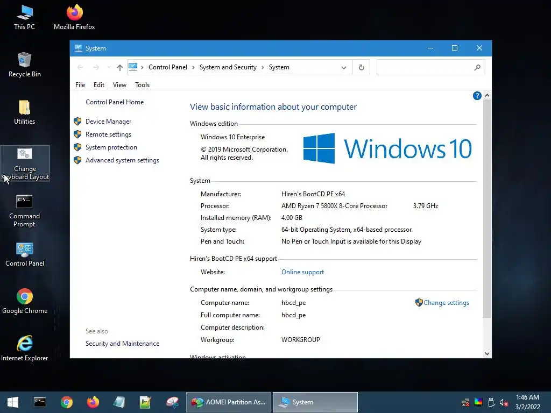This screenshot has width=551, height=413.
Task: Select Control Panel in the breadcrumb
Action: point(168,67)
